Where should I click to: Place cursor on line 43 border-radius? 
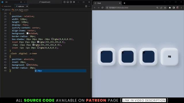coord(24,68)
